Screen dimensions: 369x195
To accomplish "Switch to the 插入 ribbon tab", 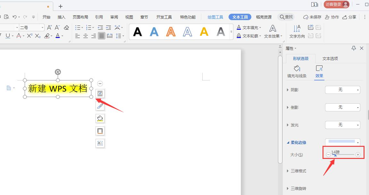I will 62,17.
